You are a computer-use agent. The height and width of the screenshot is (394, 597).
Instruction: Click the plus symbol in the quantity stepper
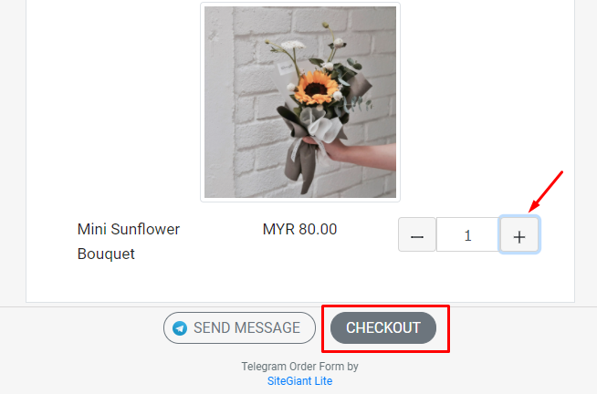click(518, 237)
